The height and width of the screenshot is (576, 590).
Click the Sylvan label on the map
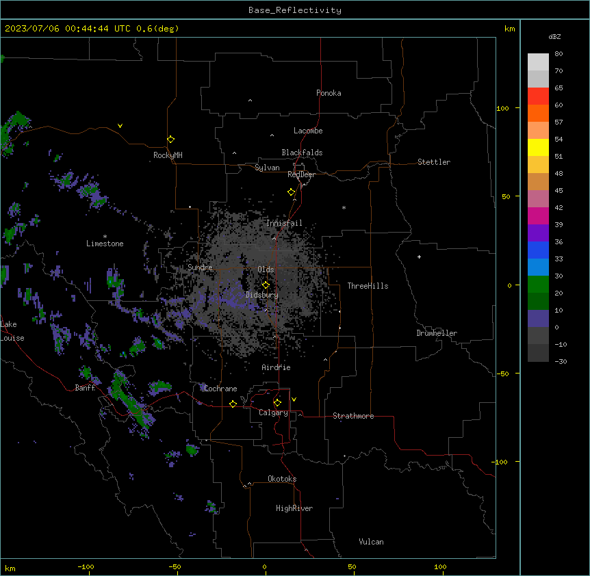[267, 168]
